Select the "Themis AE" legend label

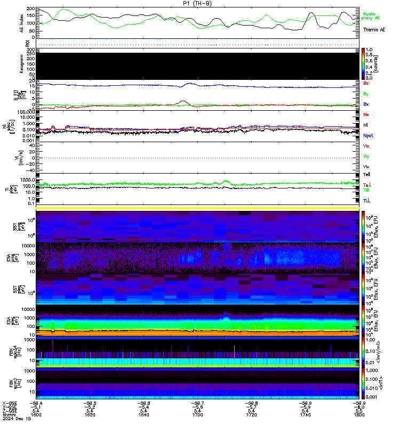coord(374,30)
